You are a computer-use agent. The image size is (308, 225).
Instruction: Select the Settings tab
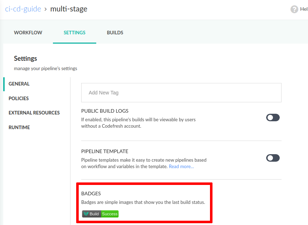click(74, 33)
